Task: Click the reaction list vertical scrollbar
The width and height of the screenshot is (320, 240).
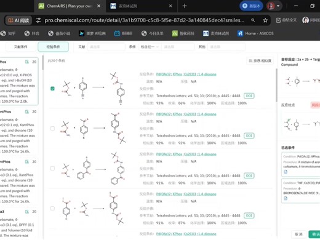Action: coord(276,85)
